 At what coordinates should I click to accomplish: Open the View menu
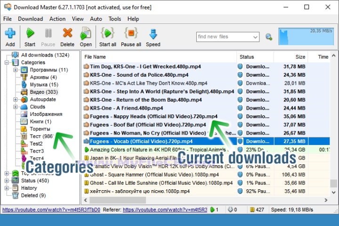[78, 19]
